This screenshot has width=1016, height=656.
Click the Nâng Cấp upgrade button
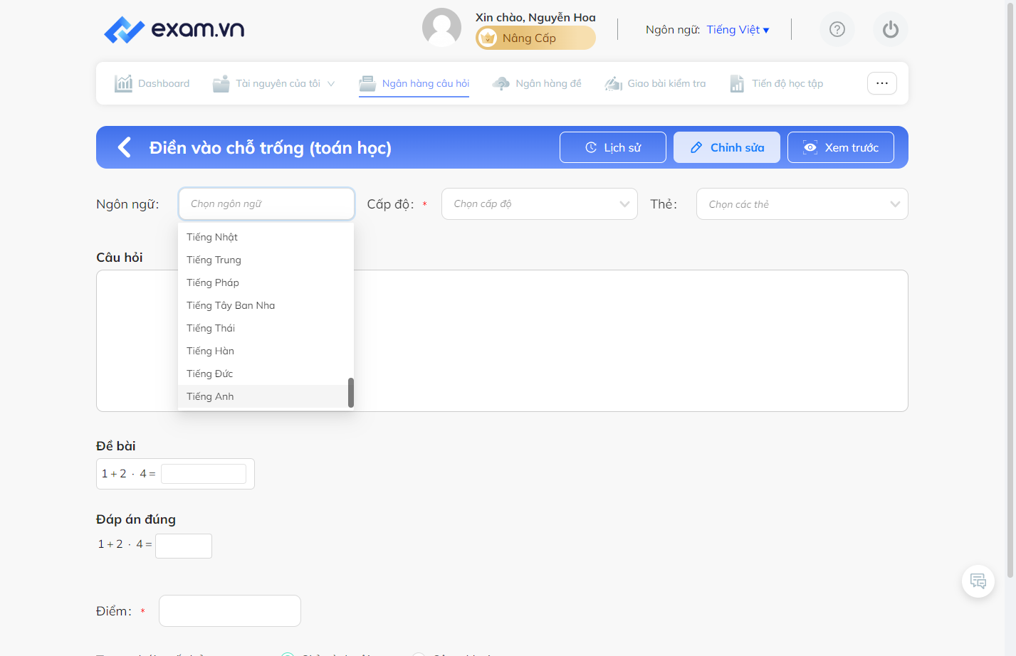point(535,38)
